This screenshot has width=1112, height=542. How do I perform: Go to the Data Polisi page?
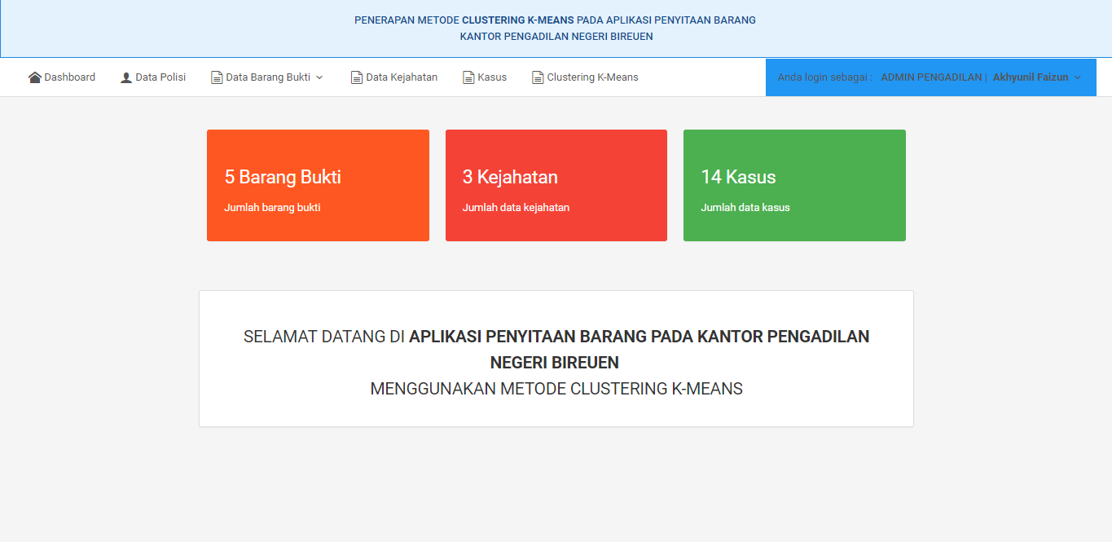pyautogui.click(x=153, y=77)
